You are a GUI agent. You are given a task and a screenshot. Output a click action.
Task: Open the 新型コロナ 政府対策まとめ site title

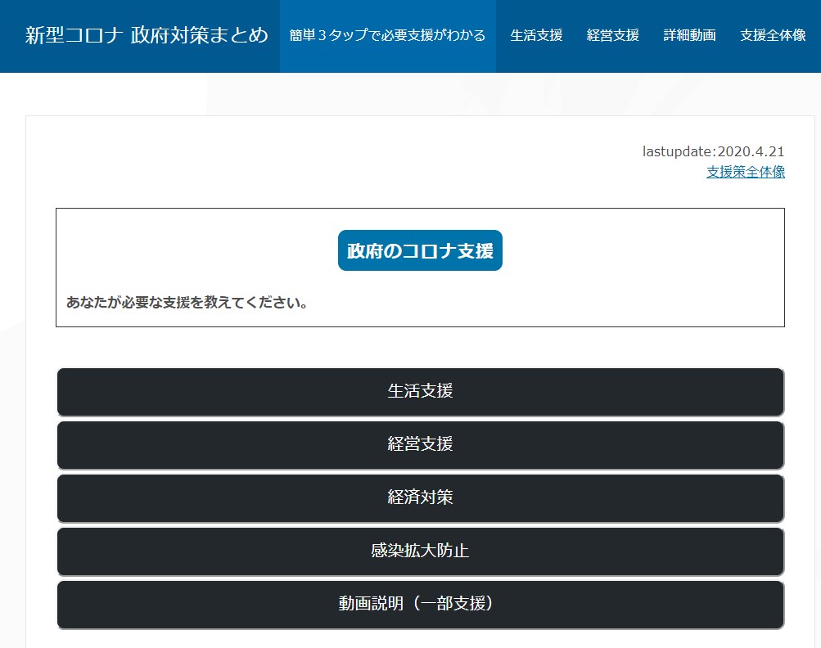click(147, 36)
